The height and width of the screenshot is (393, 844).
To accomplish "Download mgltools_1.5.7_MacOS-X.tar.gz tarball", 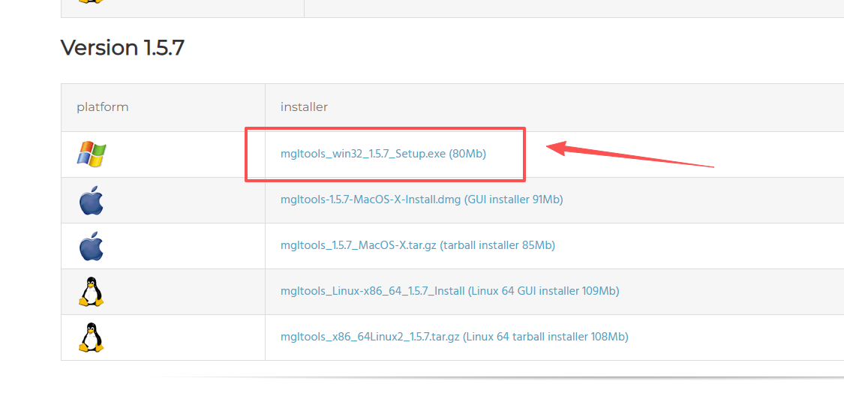I will pyautogui.click(x=359, y=245).
